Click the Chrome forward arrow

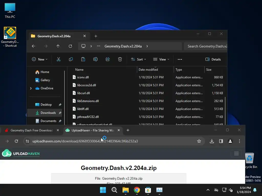coord(7,141)
